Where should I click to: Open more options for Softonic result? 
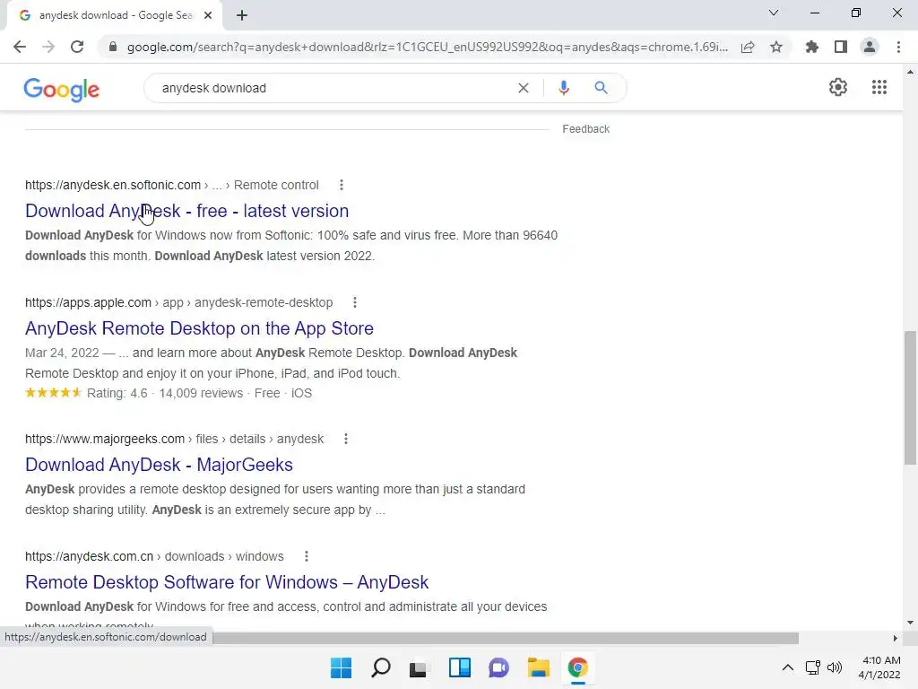pyautogui.click(x=342, y=185)
